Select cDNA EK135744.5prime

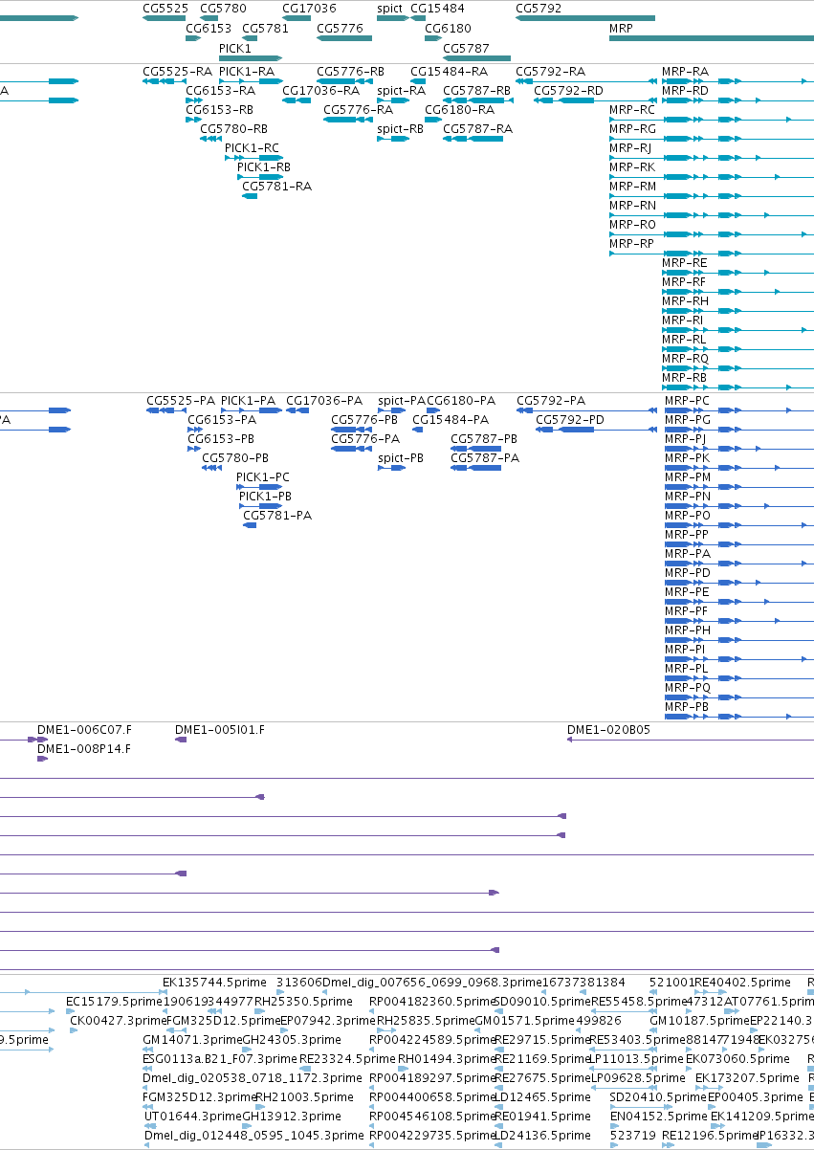point(213,983)
